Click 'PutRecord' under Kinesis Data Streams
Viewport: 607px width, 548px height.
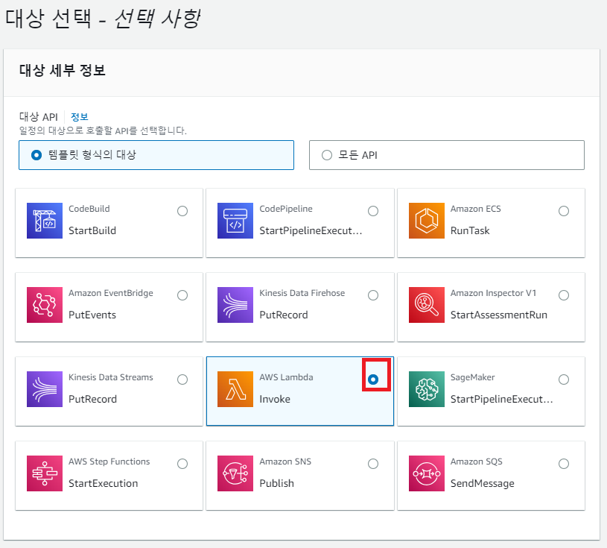coord(92,399)
